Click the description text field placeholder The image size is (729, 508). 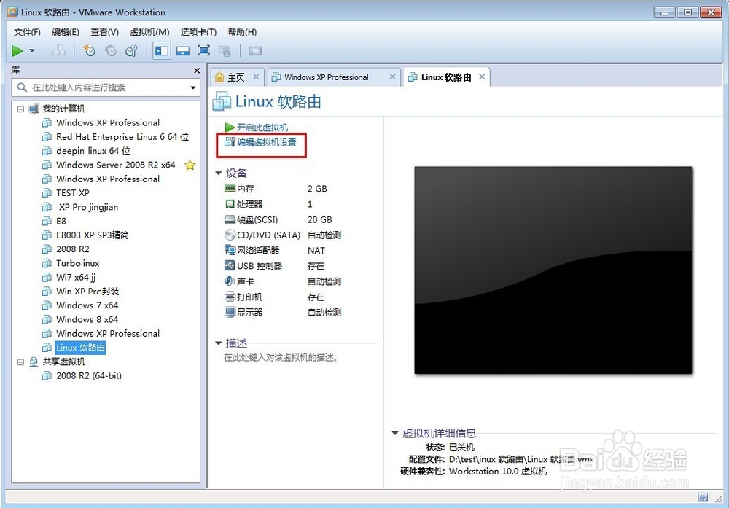pyautogui.click(x=281, y=358)
